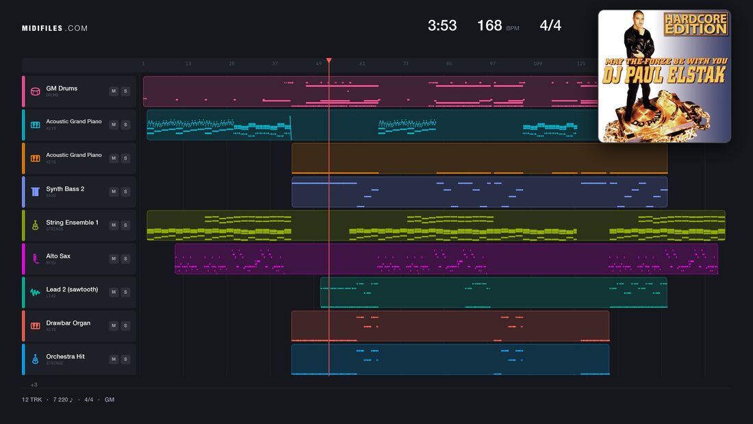This screenshot has width=753, height=424.
Task: Select the Synth Bass 2 track name
Action: (x=65, y=189)
